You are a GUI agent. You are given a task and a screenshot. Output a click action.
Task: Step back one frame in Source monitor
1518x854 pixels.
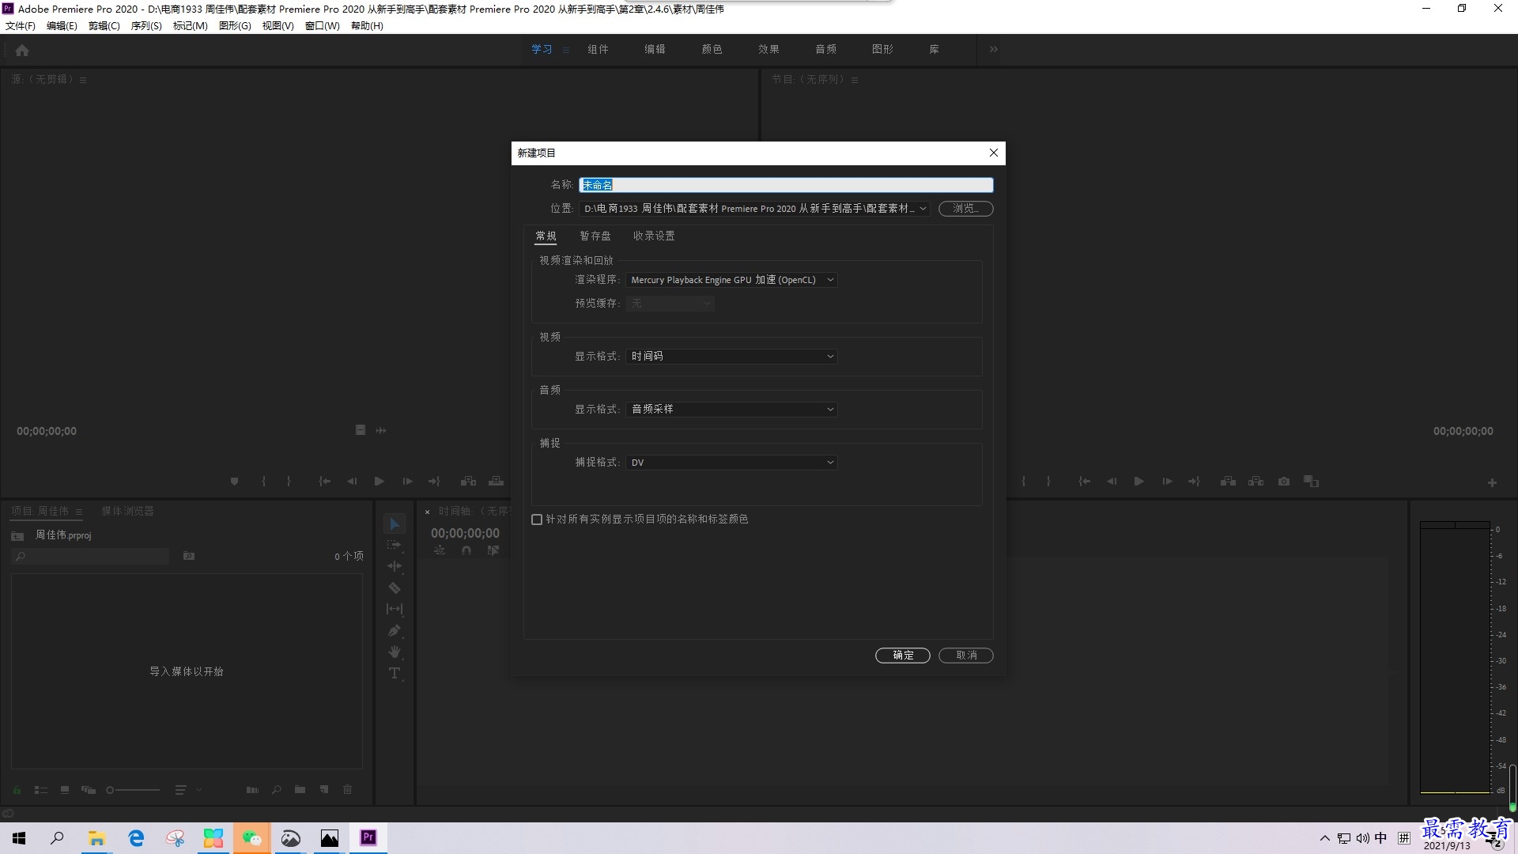(352, 482)
